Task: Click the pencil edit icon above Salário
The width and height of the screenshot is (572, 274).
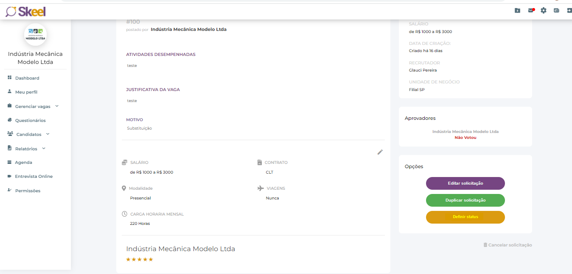Action: coord(380,152)
